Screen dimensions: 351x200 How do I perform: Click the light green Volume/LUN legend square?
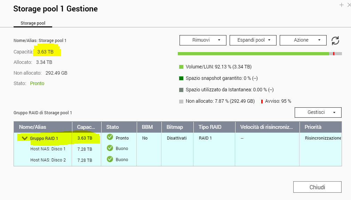pos(181,67)
